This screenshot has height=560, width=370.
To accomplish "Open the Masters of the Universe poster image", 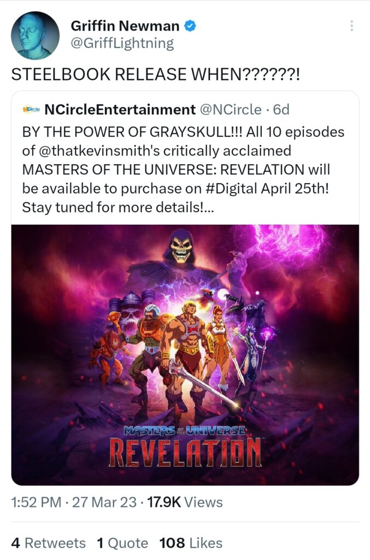I will tap(185, 354).
